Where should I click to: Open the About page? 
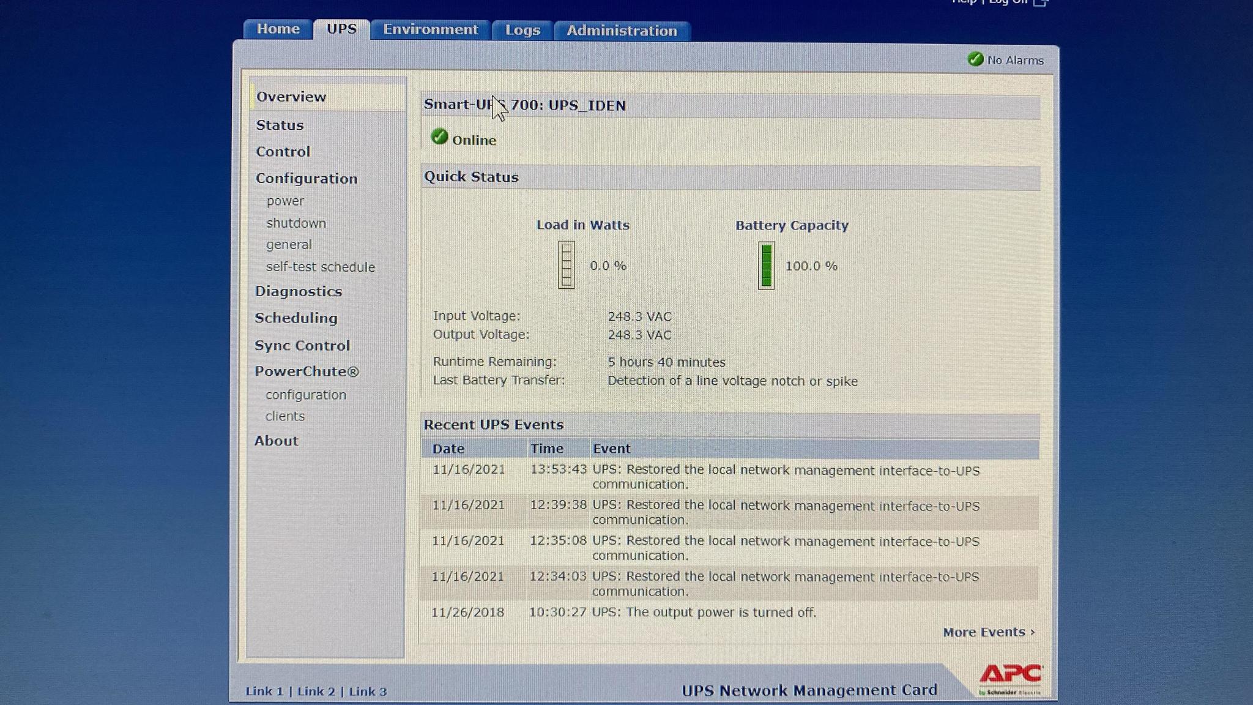tap(277, 441)
